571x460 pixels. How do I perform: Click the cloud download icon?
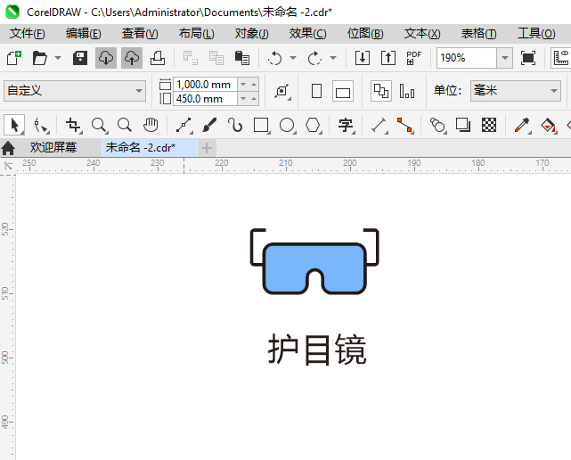pyautogui.click(x=106, y=58)
